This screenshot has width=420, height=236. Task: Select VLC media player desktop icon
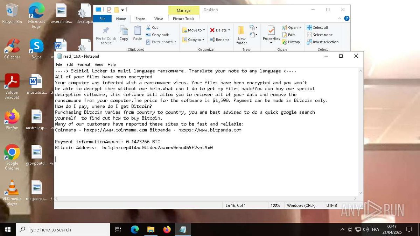pyautogui.click(x=12, y=193)
